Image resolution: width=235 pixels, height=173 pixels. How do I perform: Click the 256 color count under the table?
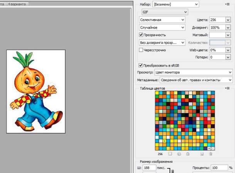160,154
